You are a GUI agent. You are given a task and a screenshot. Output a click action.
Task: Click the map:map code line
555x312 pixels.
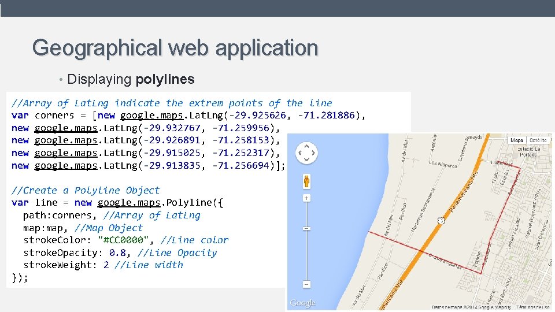click(83, 228)
